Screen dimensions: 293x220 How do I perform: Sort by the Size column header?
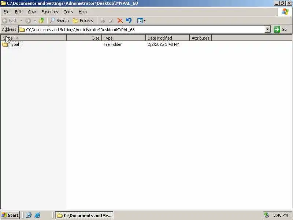(x=84, y=38)
